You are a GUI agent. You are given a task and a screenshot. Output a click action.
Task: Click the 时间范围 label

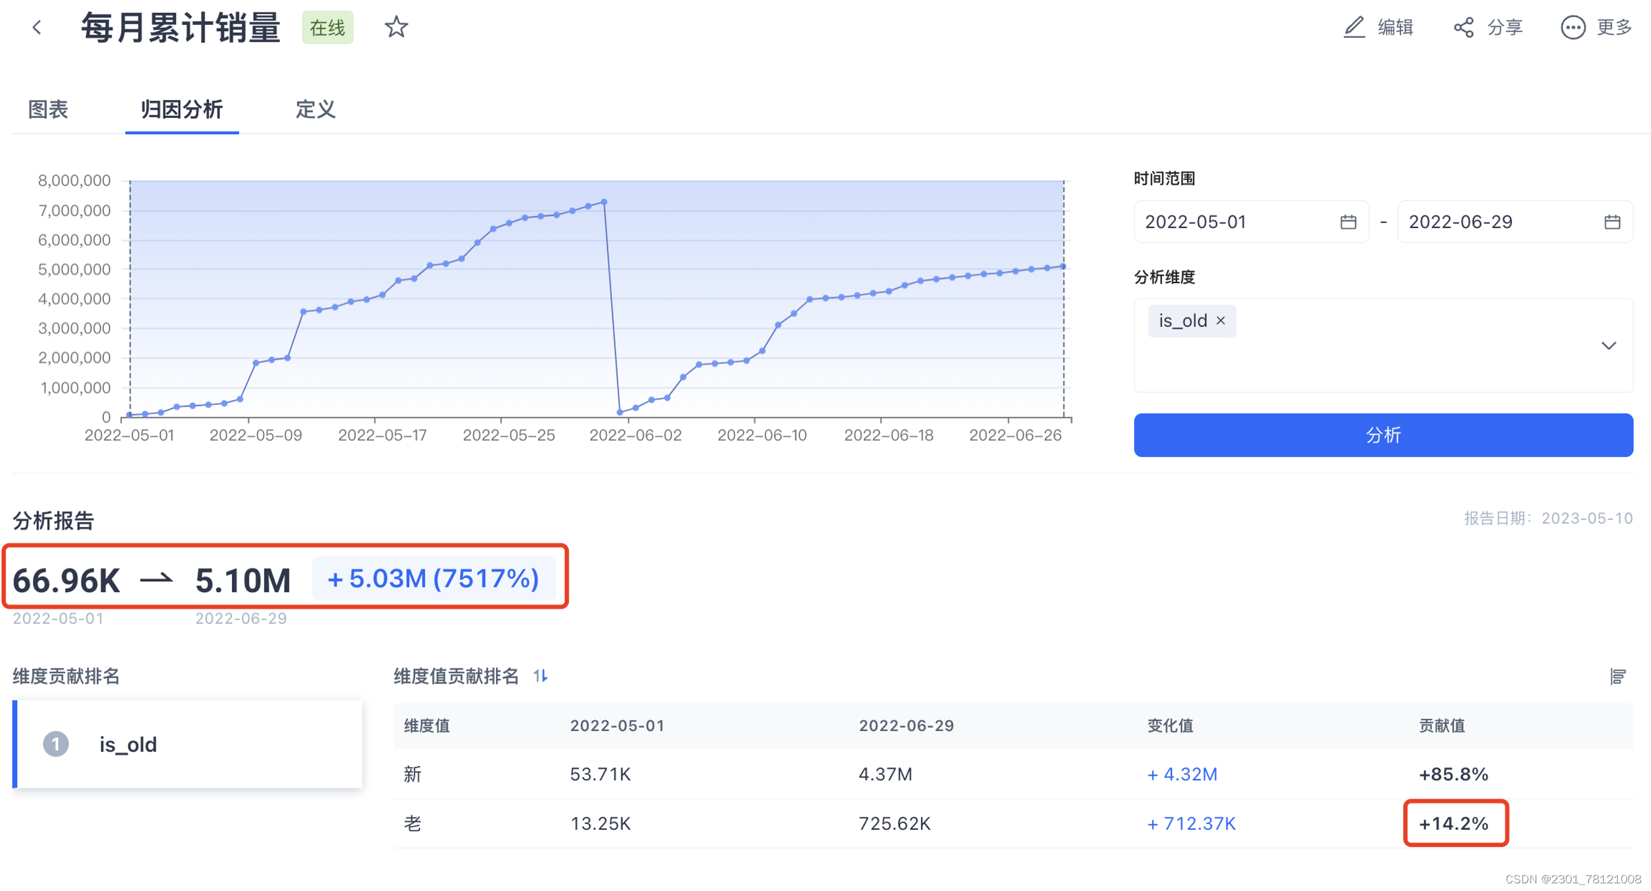1165,178
